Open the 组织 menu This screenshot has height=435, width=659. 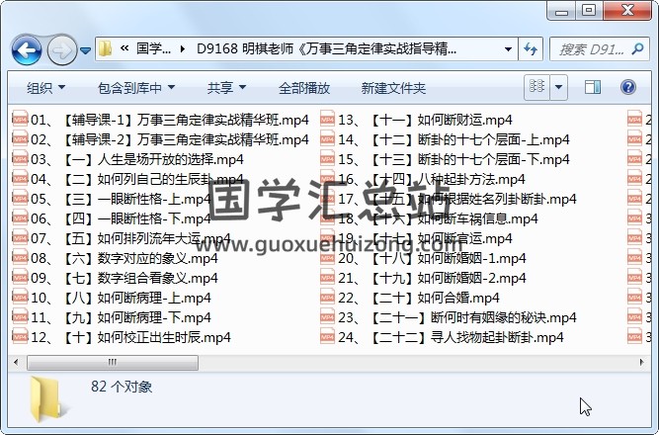coord(45,88)
